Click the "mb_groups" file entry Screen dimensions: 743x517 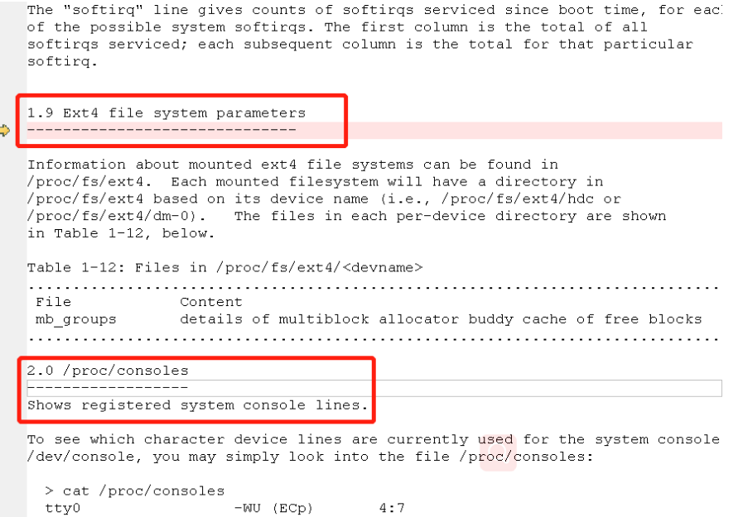click(x=75, y=318)
